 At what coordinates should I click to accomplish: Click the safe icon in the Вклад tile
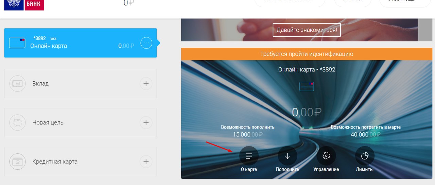(17, 83)
